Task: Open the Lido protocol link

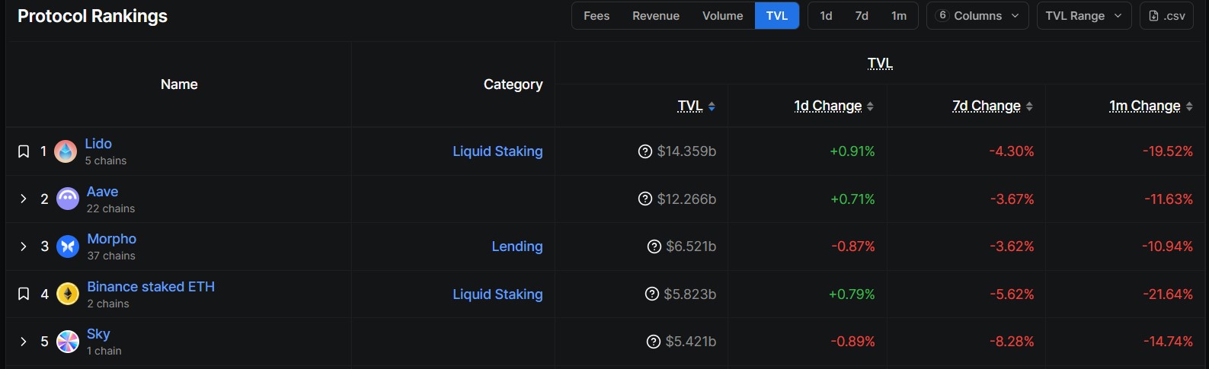Action: (x=98, y=144)
